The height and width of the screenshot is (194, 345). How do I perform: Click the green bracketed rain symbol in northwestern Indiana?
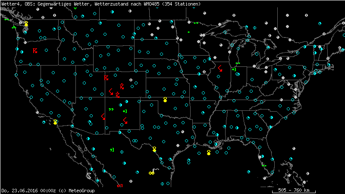(234, 69)
